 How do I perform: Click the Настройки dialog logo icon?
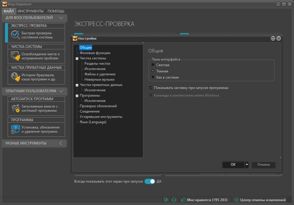[75, 38]
